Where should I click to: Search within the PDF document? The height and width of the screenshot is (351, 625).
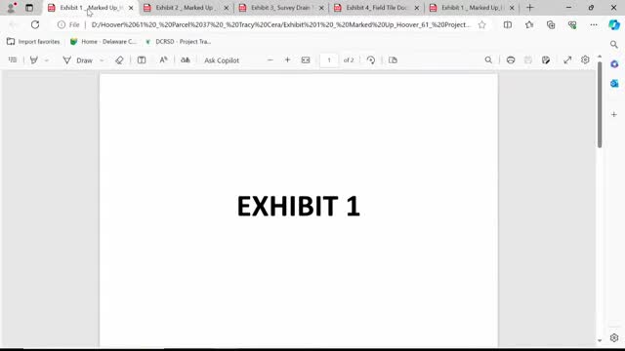pyautogui.click(x=488, y=60)
